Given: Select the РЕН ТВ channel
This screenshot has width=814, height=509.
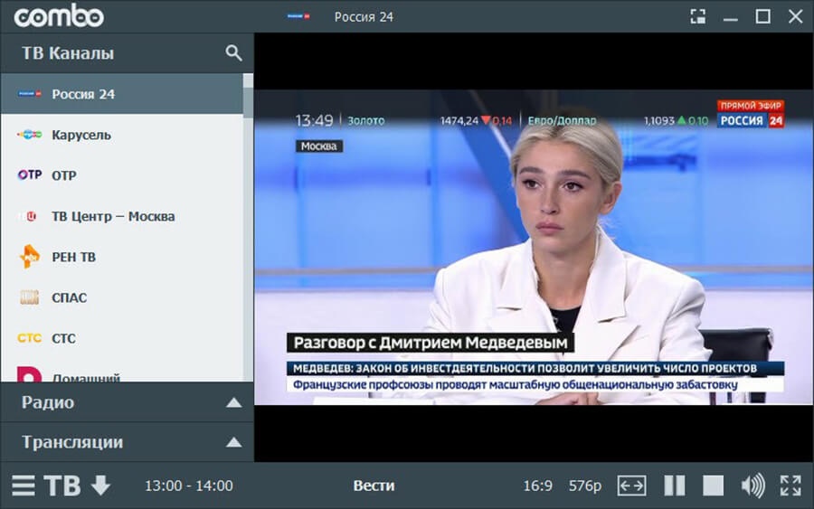Looking at the screenshot, I should pos(73,257).
